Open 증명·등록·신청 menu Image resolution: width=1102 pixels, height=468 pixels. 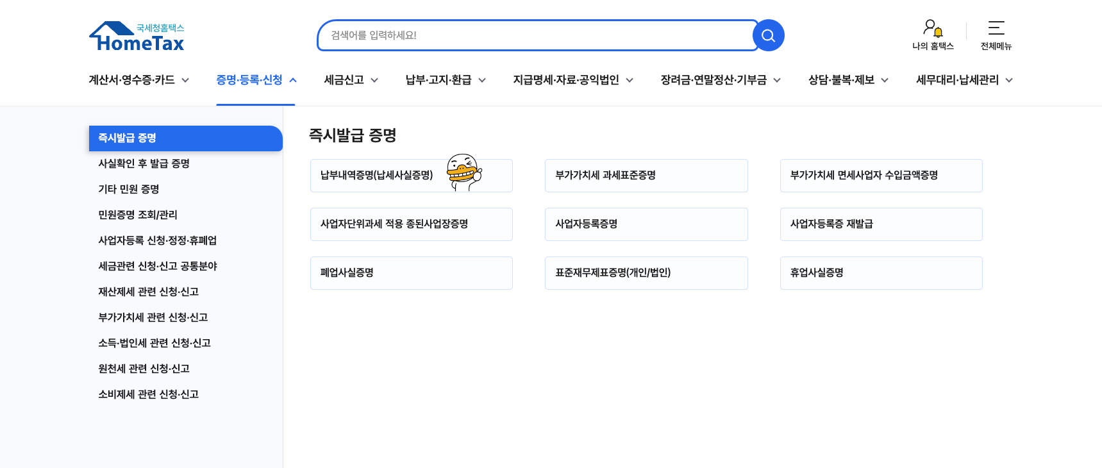[249, 80]
